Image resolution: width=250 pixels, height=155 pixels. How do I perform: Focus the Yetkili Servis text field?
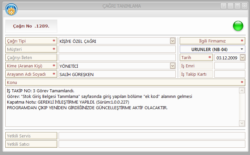click(x=151, y=135)
